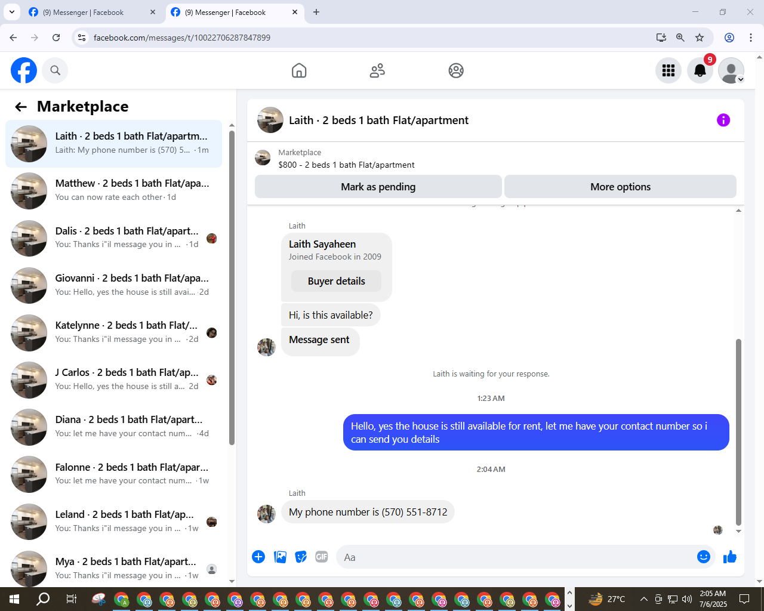Viewport: 764px width, 611px height.
Task: Open Windows notification center
Action: pyautogui.click(x=744, y=599)
